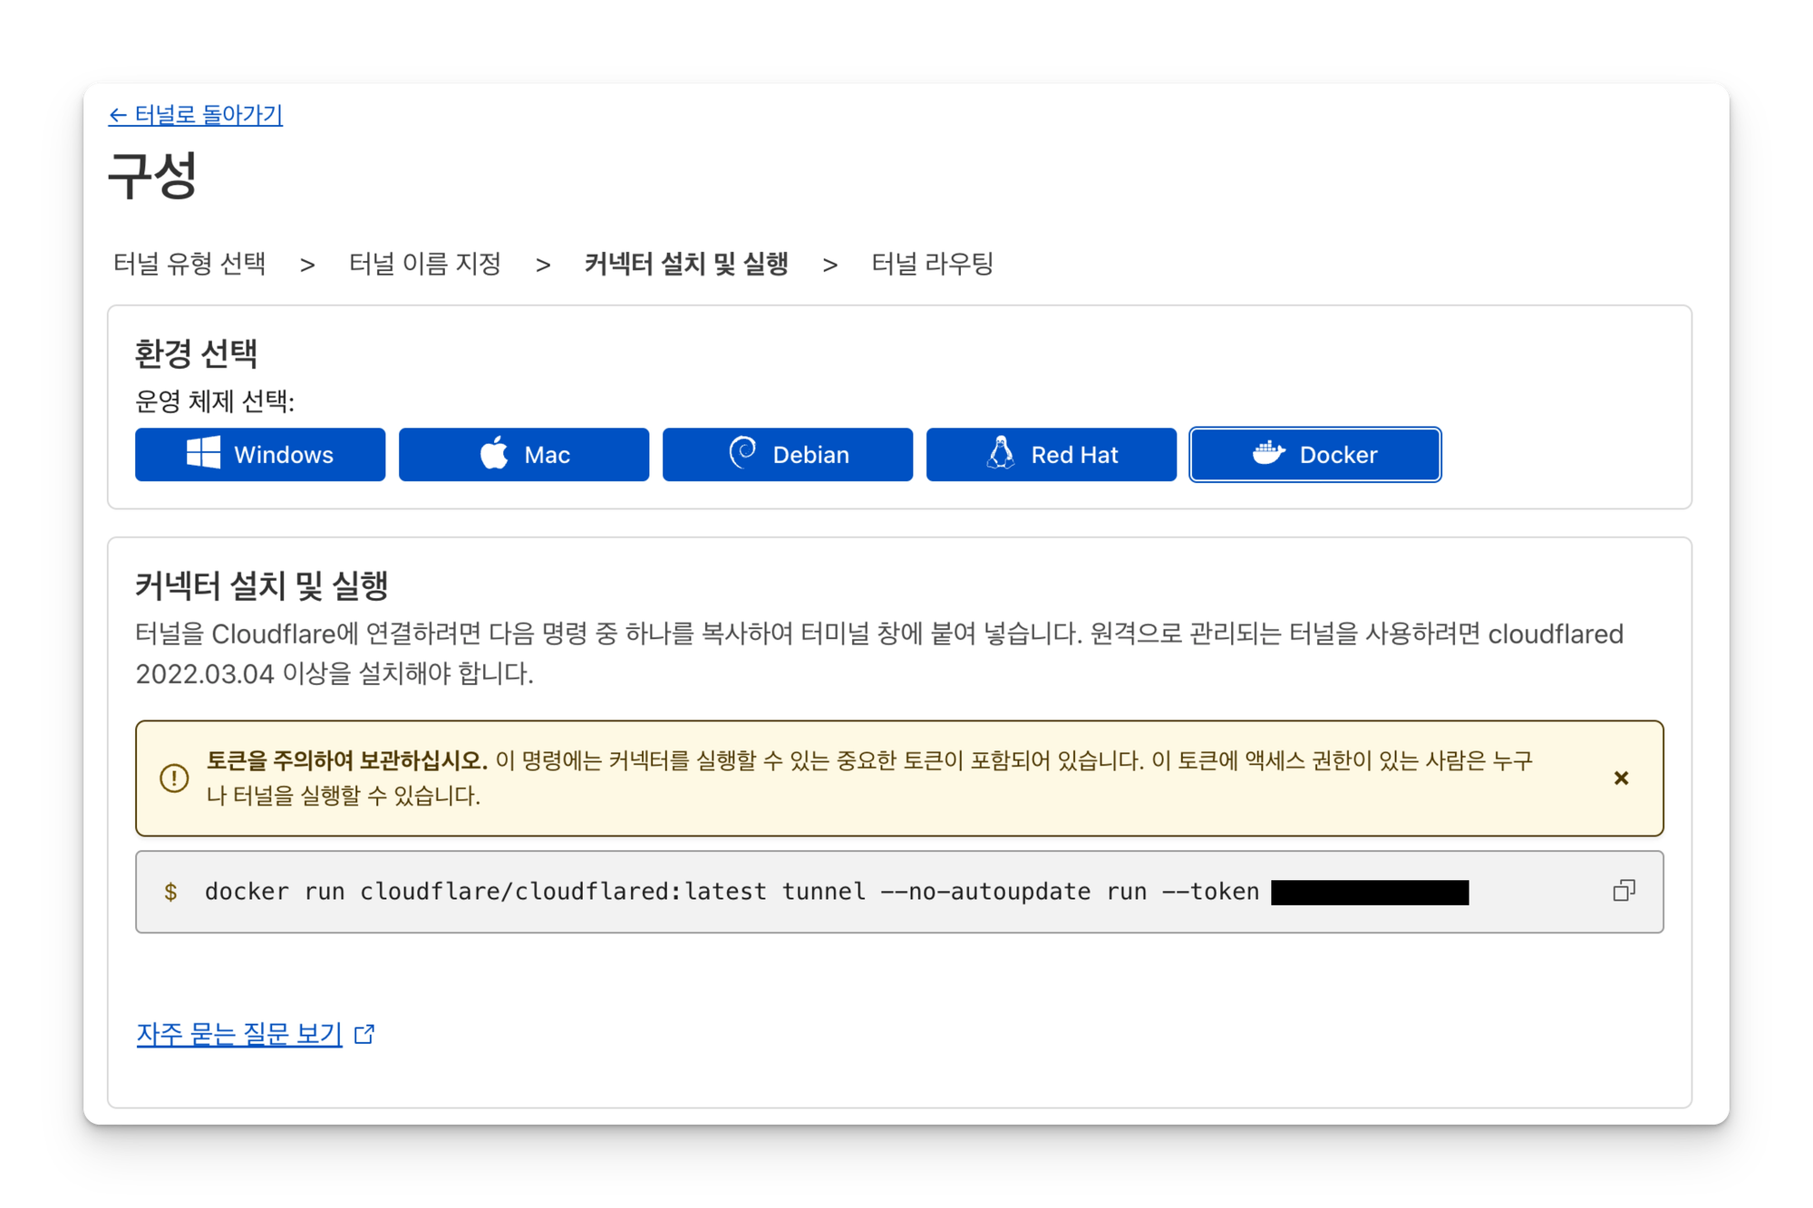
Task: Click the Docker whale icon
Action: (x=1268, y=452)
